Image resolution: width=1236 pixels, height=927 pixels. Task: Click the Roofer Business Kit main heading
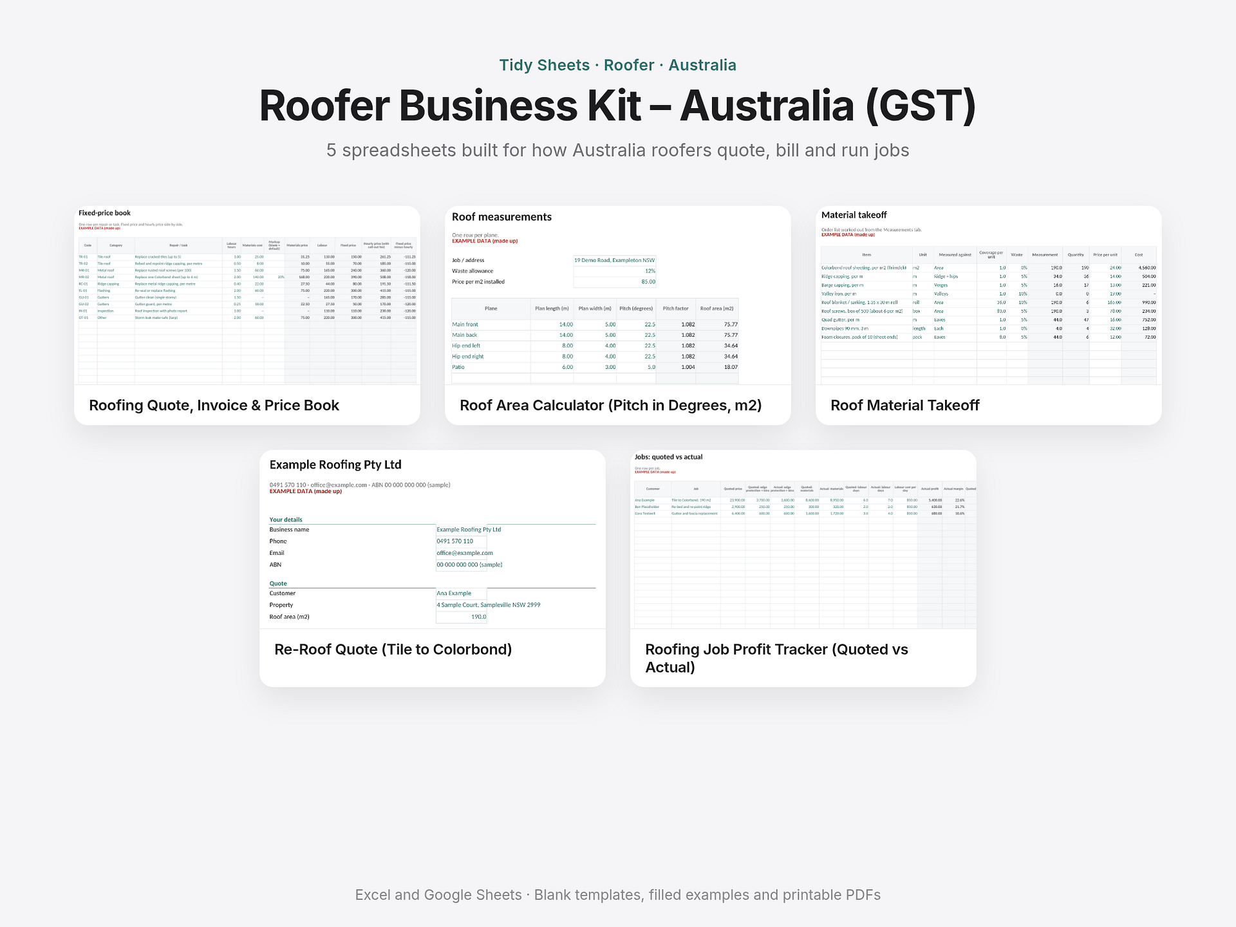(x=618, y=106)
